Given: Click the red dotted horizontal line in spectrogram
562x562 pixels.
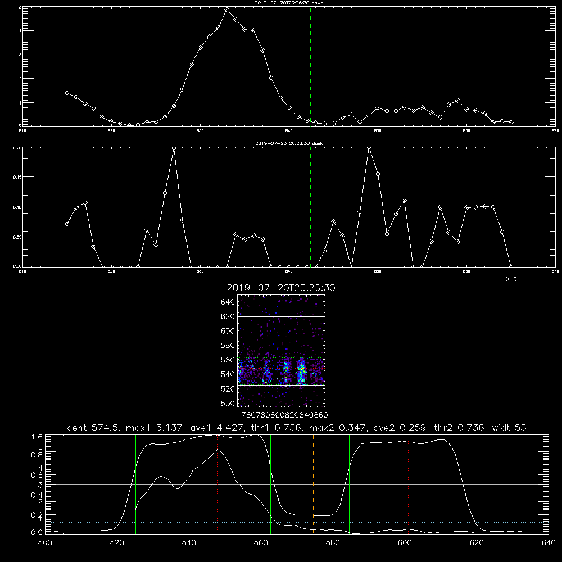Looking at the screenshot, I should click(282, 330).
